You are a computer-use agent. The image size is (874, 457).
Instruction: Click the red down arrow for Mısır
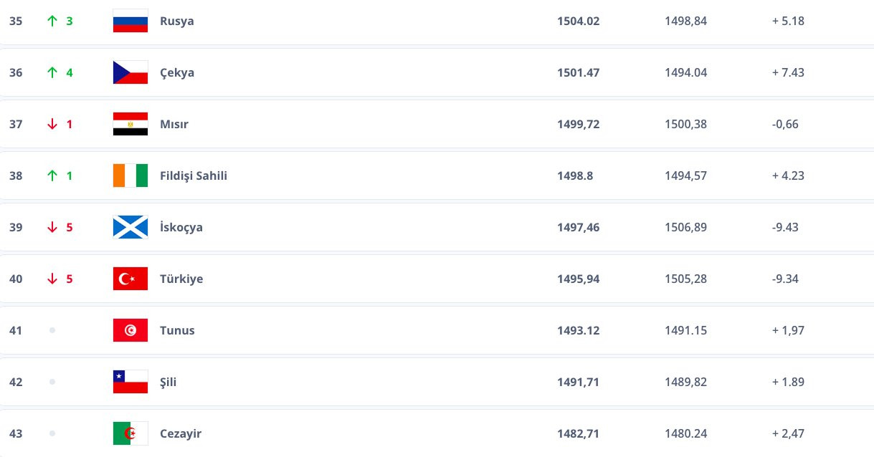[x=52, y=124]
